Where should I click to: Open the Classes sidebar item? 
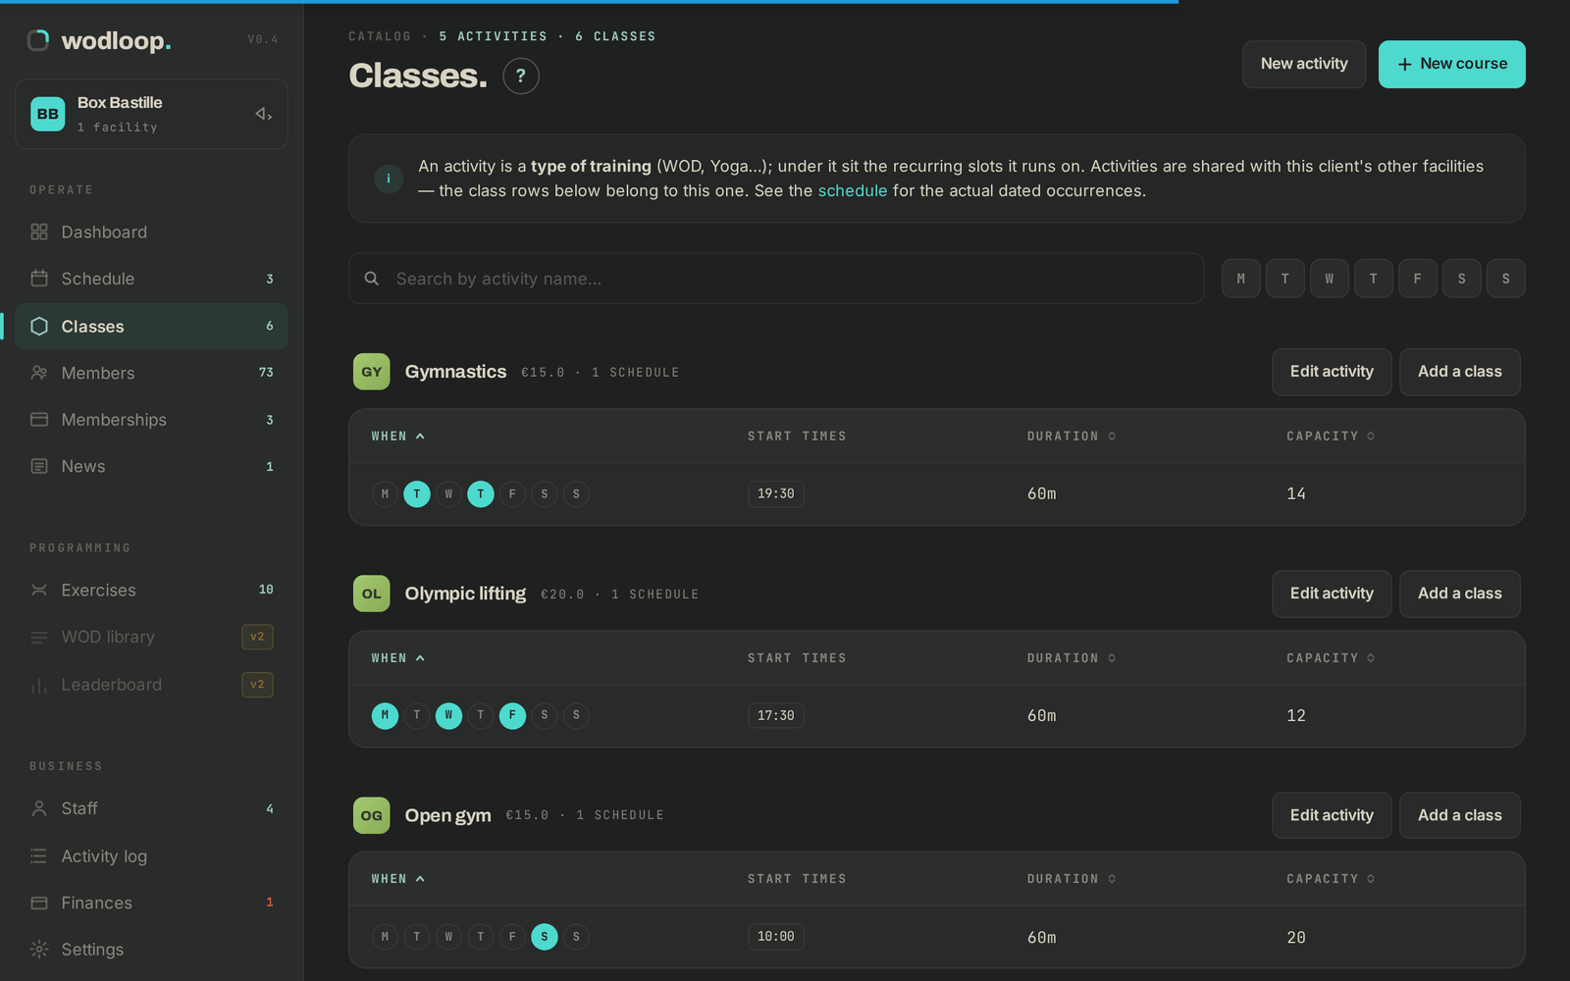pyautogui.click(x=151, y=326)
